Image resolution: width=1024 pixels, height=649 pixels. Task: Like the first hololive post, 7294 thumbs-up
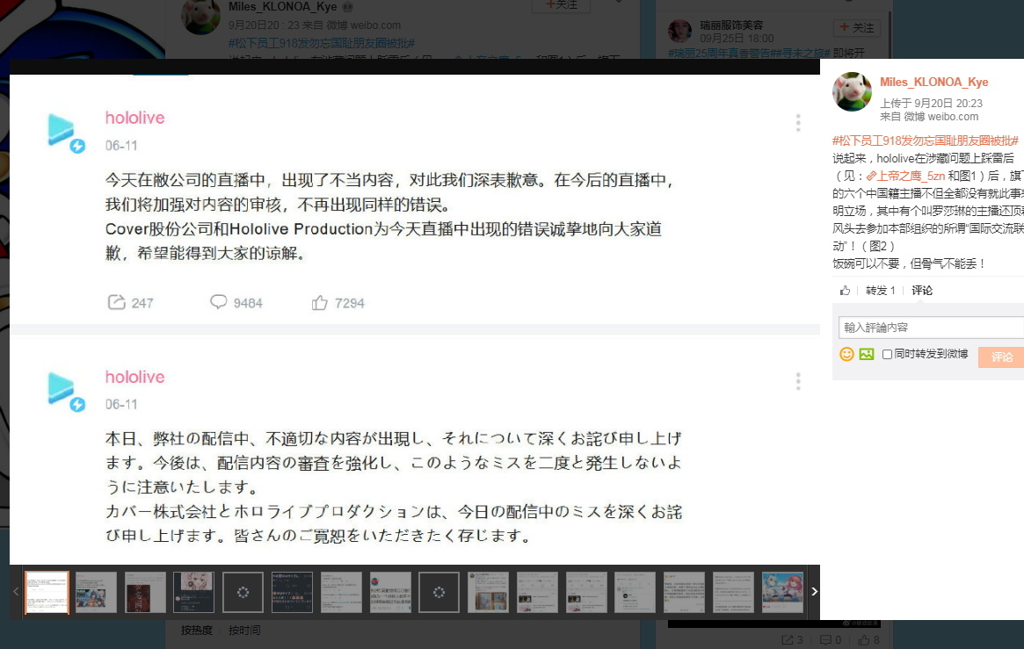coord(319,303)
